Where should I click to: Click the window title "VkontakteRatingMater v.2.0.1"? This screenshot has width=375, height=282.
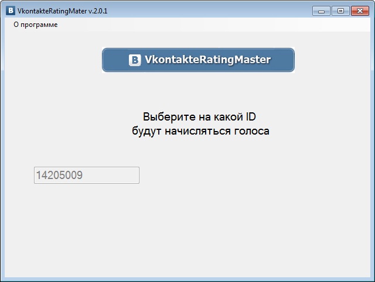63,11
